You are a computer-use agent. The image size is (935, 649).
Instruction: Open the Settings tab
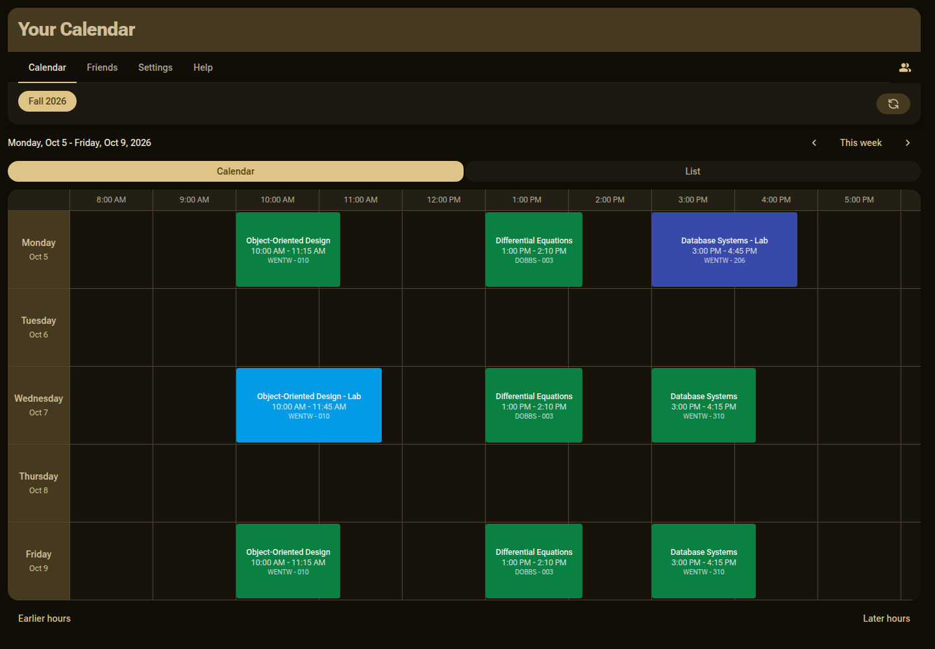click(x=155, y=67)
